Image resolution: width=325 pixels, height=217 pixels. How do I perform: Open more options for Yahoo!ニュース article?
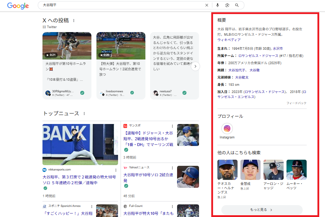(172, 168)
